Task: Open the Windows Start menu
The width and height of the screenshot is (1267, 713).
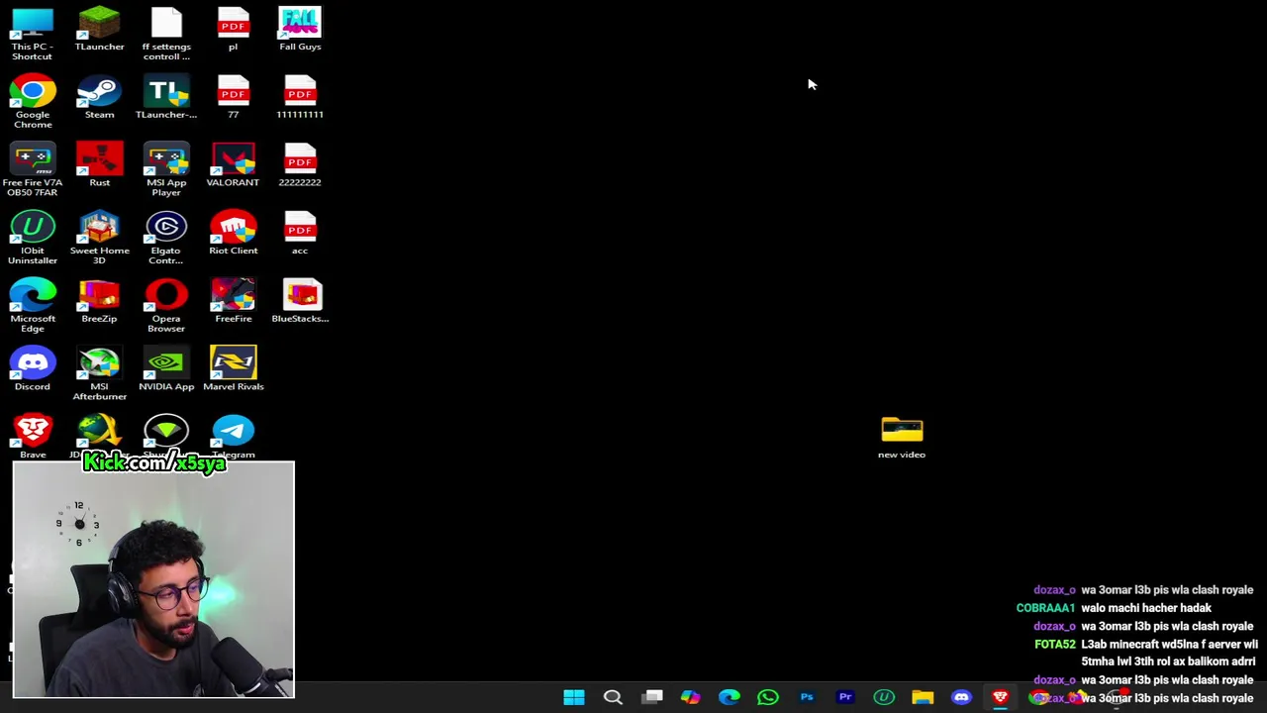Action: coord(574,697)
